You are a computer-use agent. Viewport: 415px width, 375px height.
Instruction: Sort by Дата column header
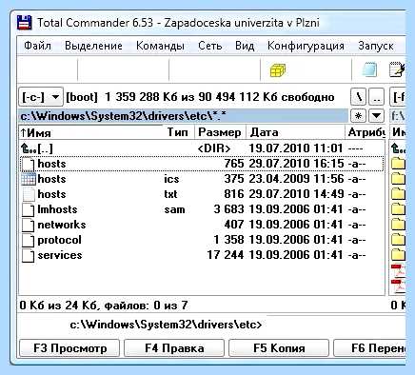pyautogui.click(x=295, y=132)
